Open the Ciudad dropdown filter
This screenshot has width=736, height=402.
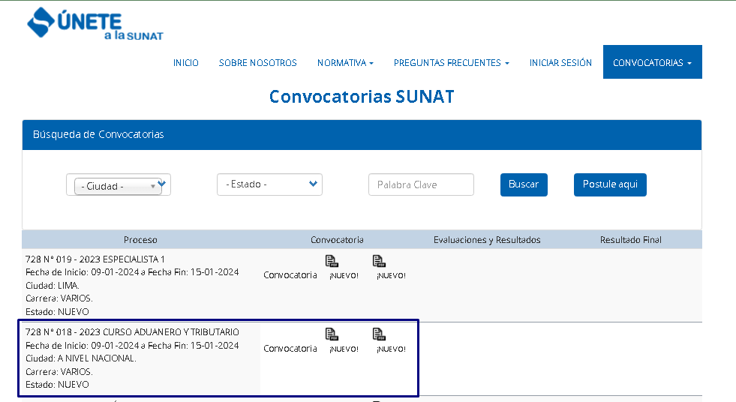pyautogui.click(x=119, y=184)
